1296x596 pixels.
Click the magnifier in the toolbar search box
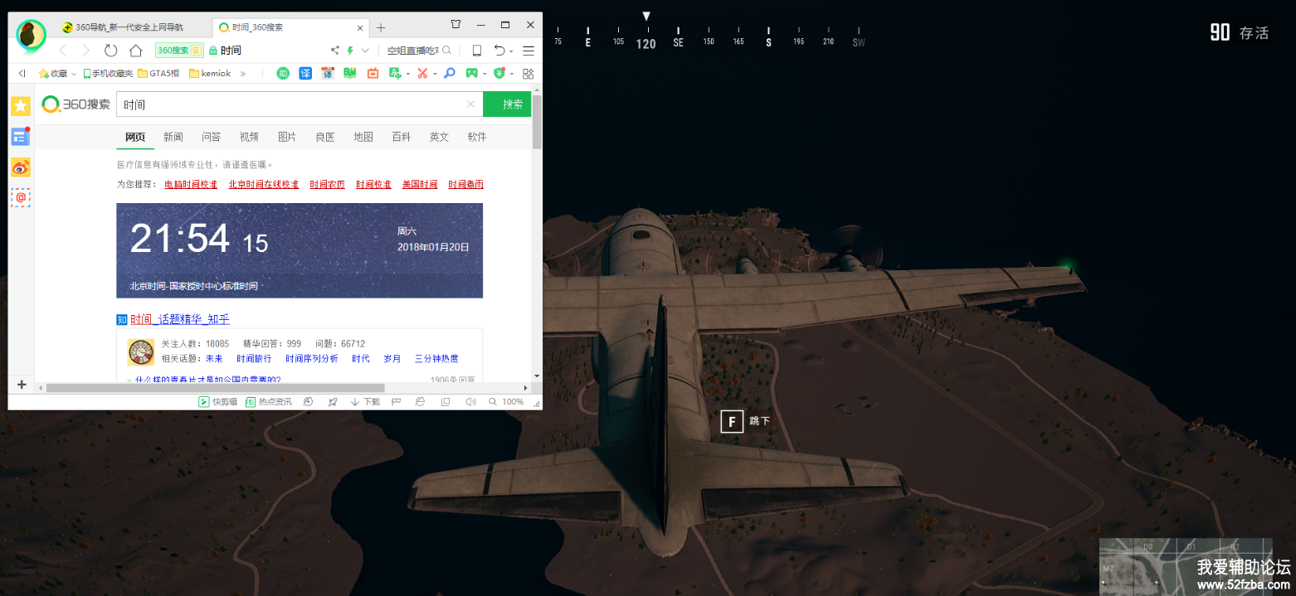click(x=447, y=51)
